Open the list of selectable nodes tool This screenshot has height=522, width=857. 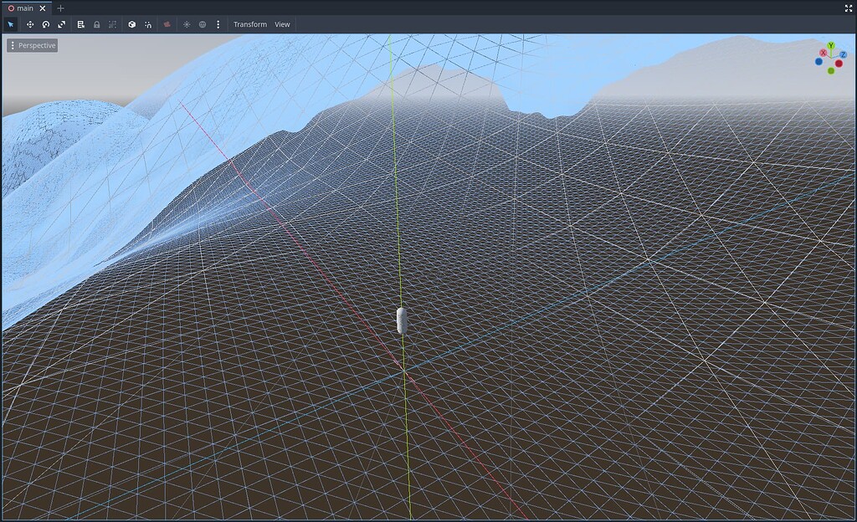[x=80, y=24]
